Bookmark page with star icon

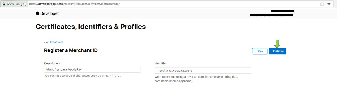(329, 4)
